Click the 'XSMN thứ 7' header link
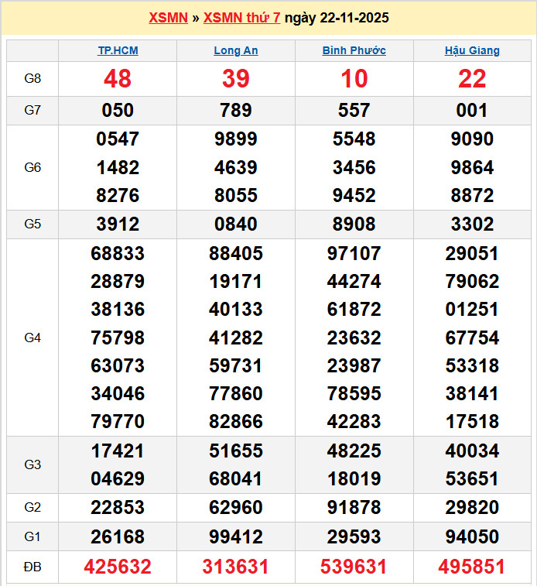 (241, 18)
